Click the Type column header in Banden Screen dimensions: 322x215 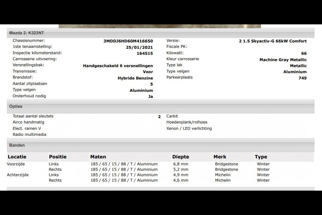(261, 157)
